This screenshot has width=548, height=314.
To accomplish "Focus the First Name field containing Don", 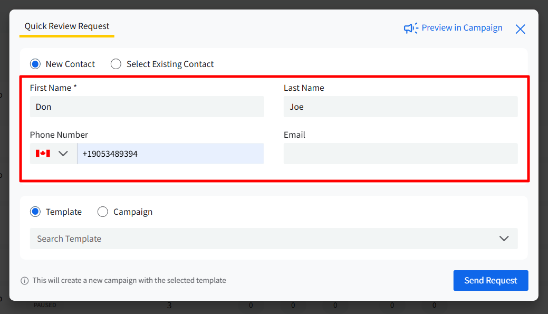I will [147, 107].
